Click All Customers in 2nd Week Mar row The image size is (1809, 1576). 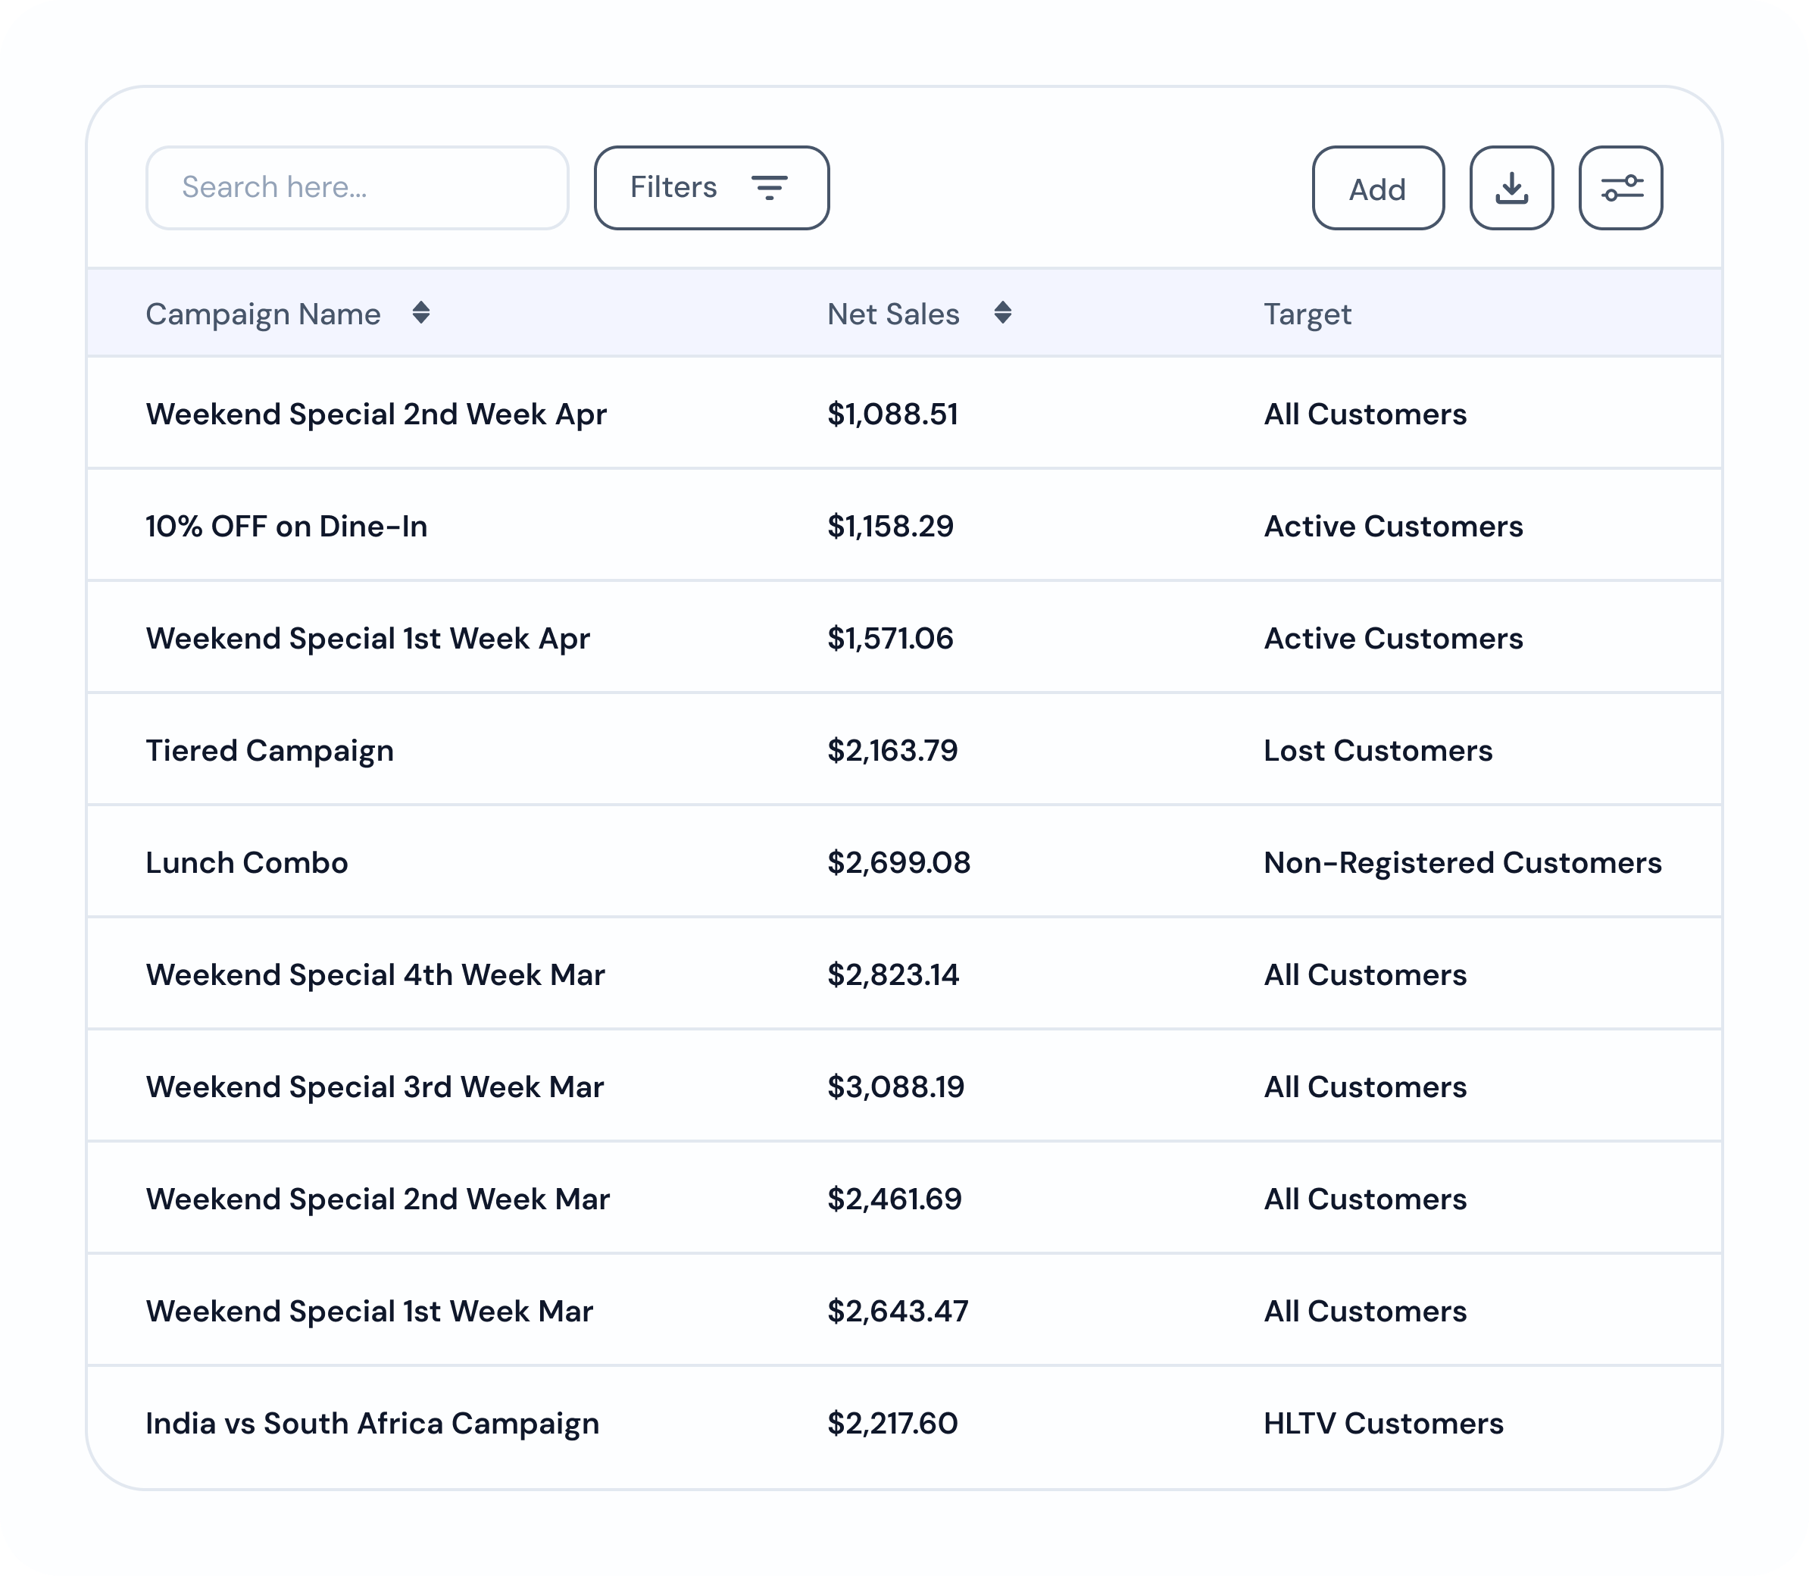[1365, 1199]
